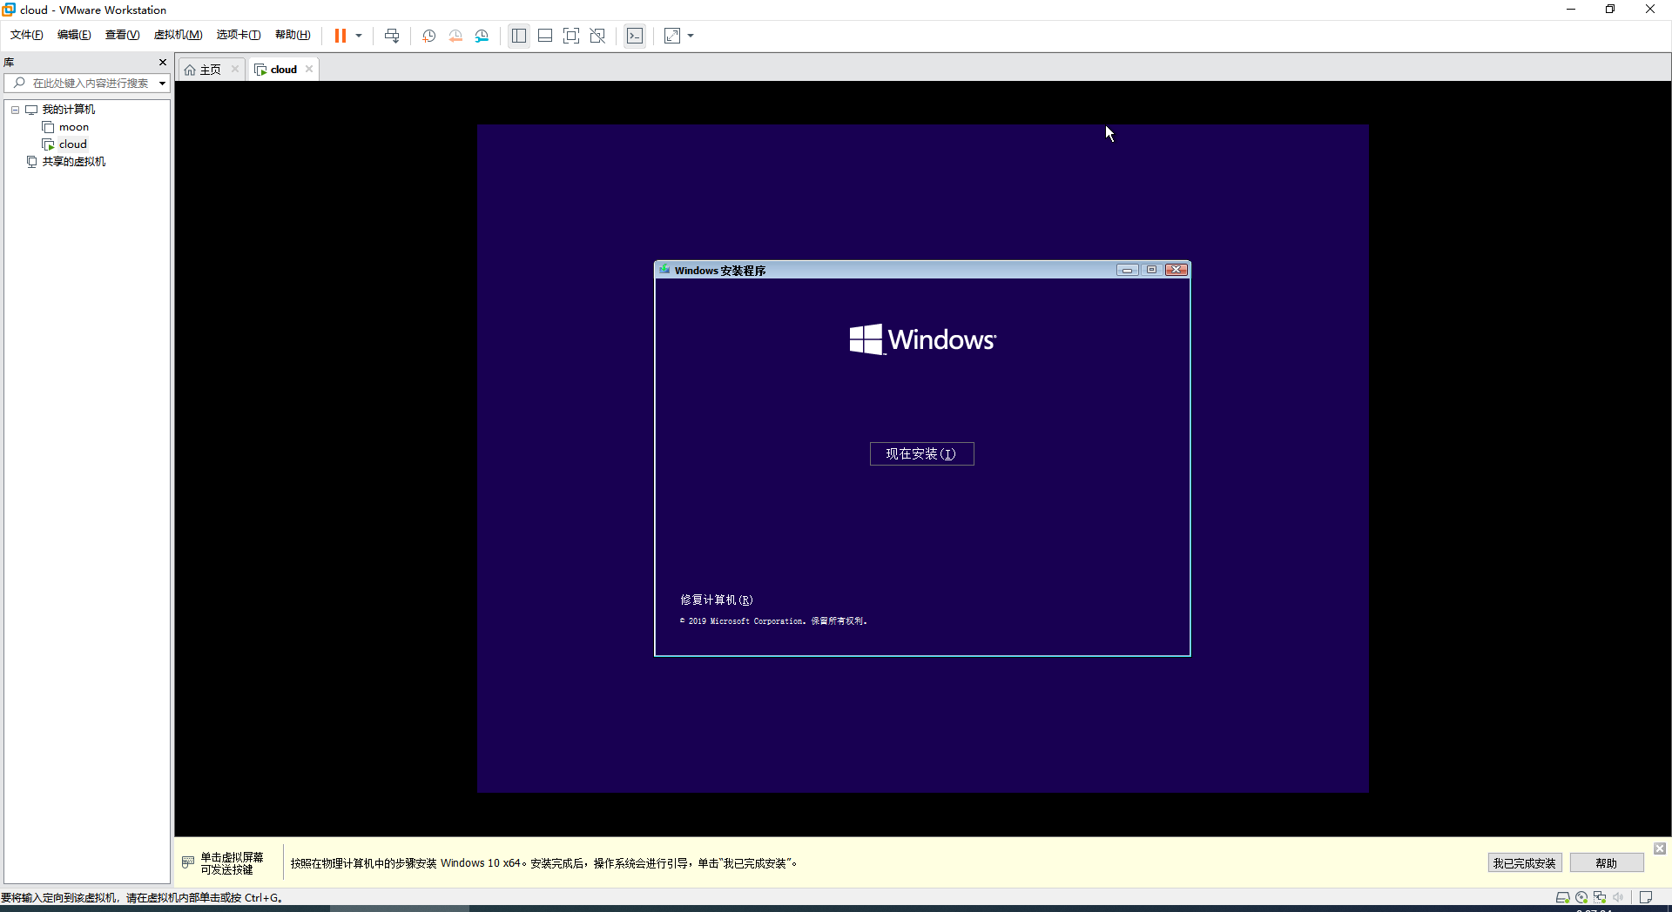Toggle the console view button
Viewport: 1672px width, 912px height.
(x=635, y=36)
